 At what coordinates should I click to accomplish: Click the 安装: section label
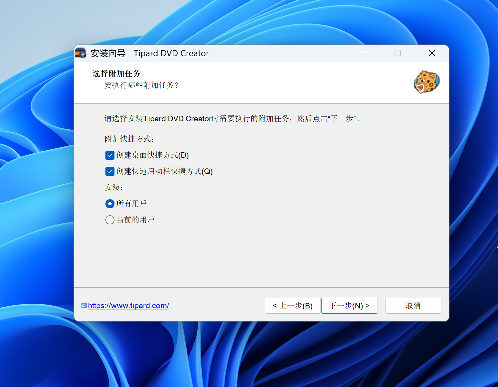114,188
